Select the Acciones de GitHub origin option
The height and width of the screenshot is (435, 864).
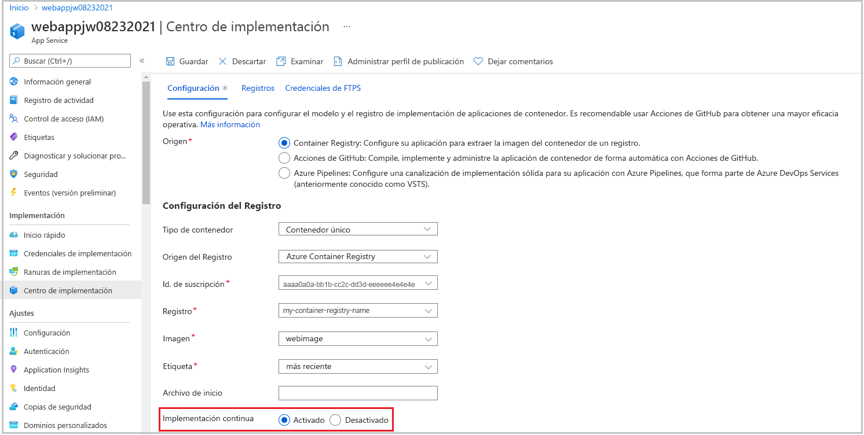284,158
